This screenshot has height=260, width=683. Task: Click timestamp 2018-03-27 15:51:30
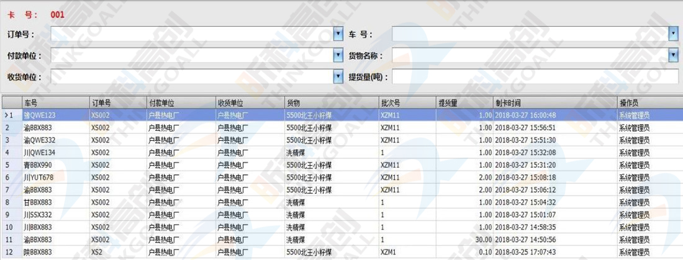coord(525,140)
